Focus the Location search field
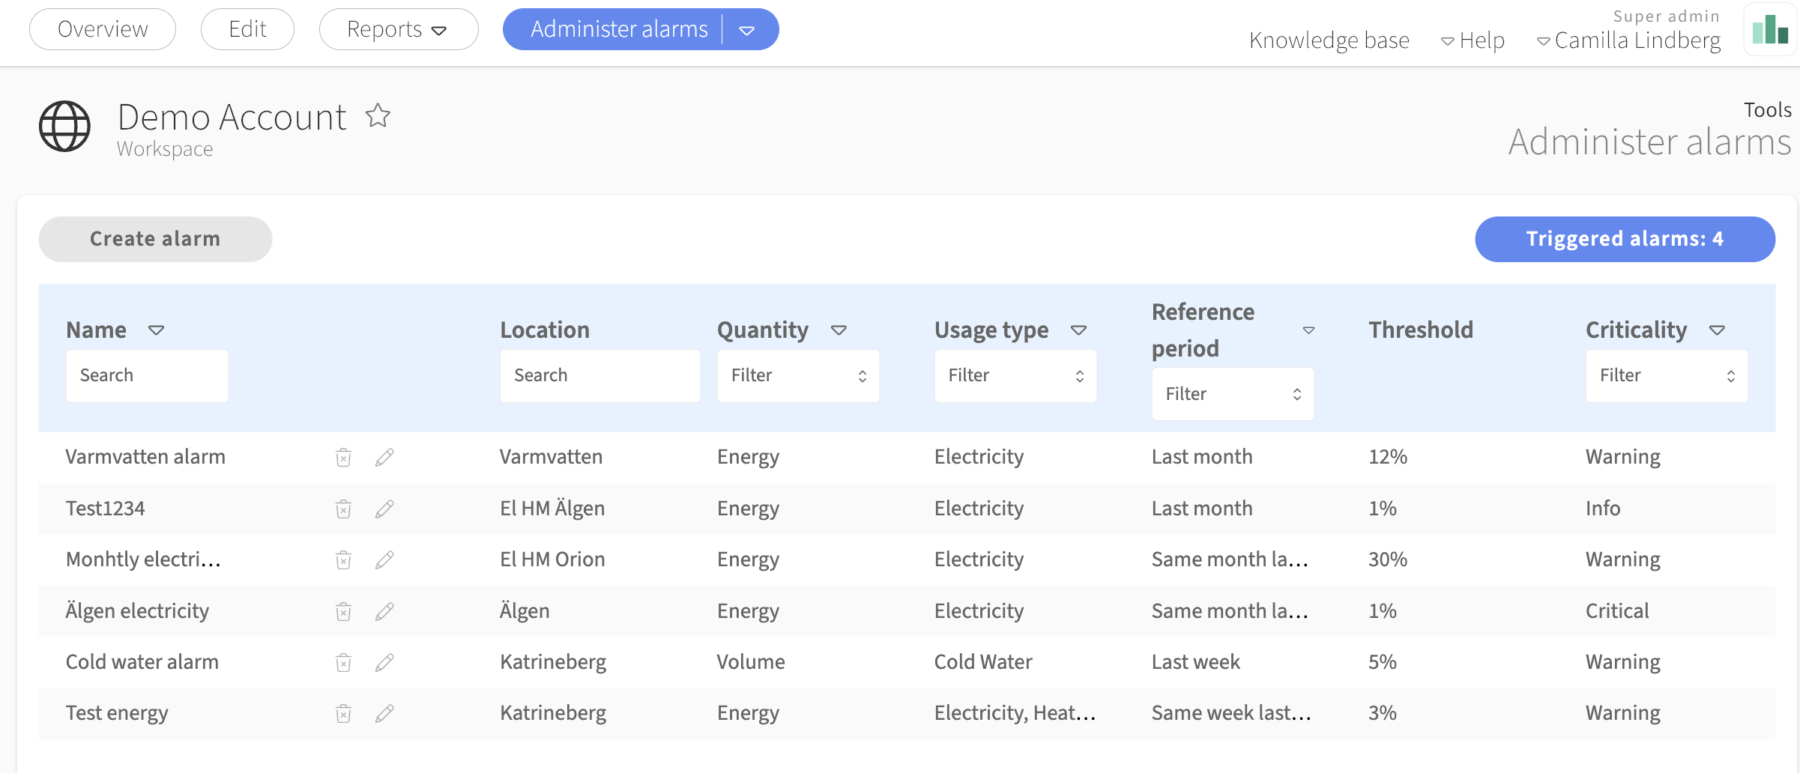This screenshot has height=773, width=1800. [600, 376]
